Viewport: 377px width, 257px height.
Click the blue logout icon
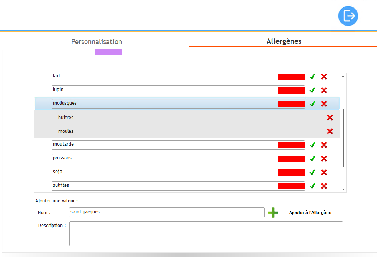click(x=348, y=16)
